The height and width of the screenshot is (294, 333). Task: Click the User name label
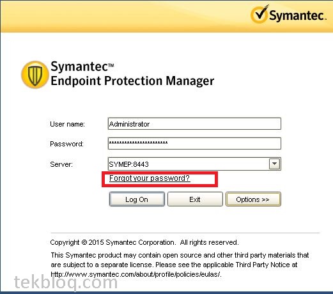point(67,124)
